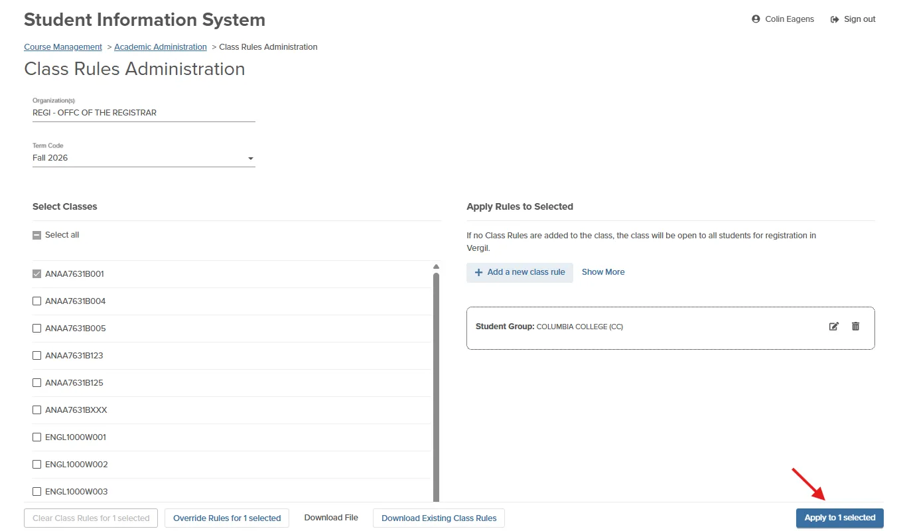The height and width of the screenshot is (531, 903).
Task: Click Apply to 1 selected button
Action: [x=840, y=518]
